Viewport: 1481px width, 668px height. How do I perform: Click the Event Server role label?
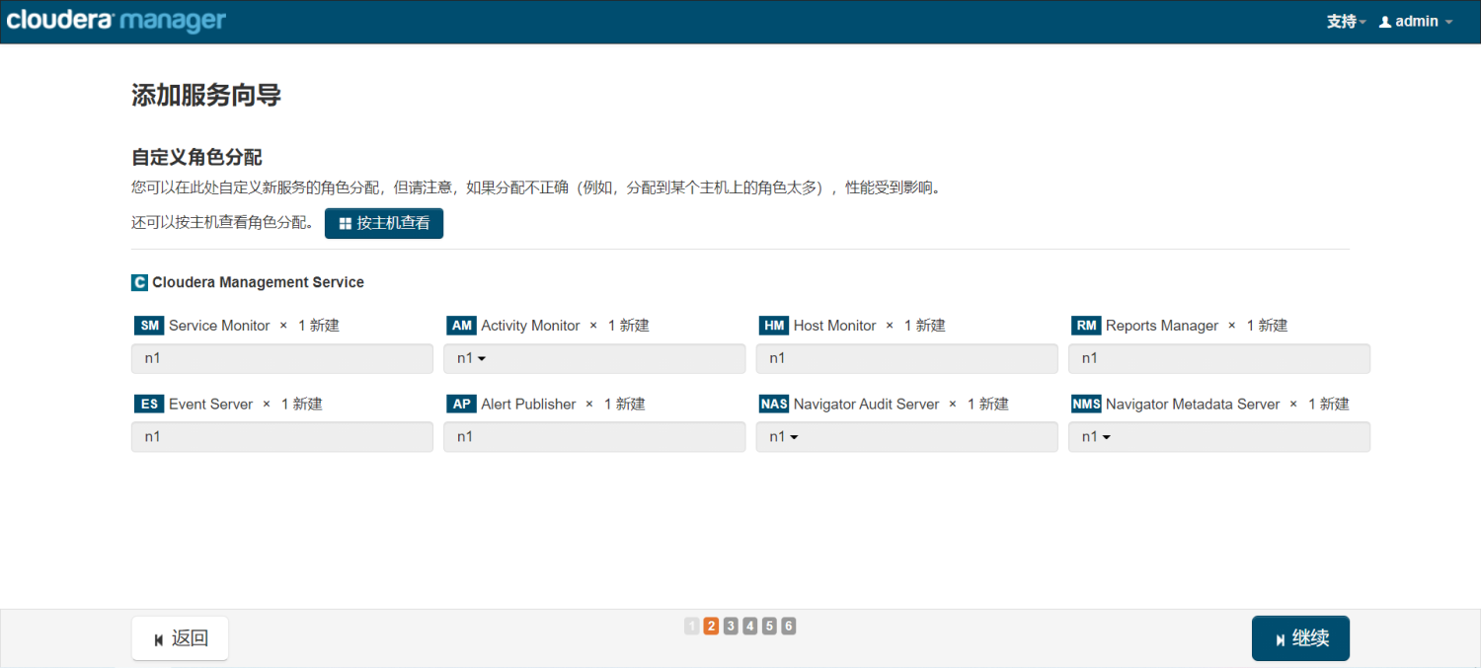tap(211, 405)
